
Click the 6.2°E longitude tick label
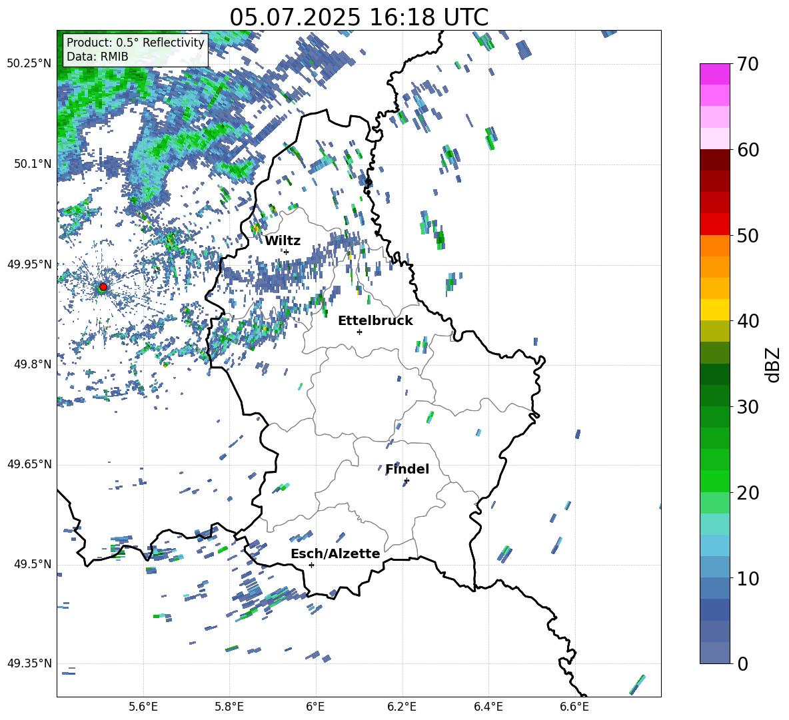[x=402, y=707]
